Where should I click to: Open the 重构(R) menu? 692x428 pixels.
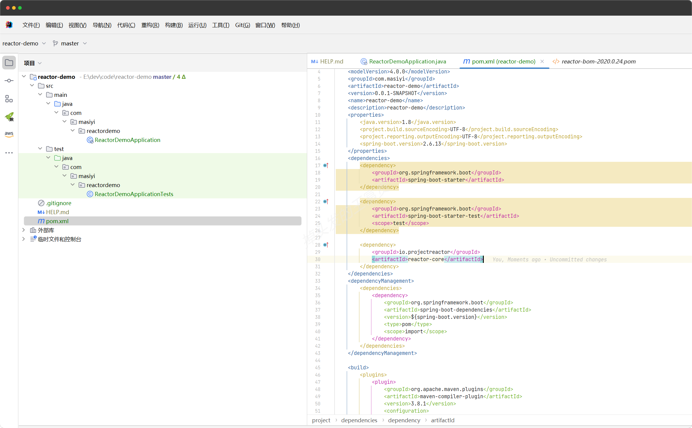point(150,25)
